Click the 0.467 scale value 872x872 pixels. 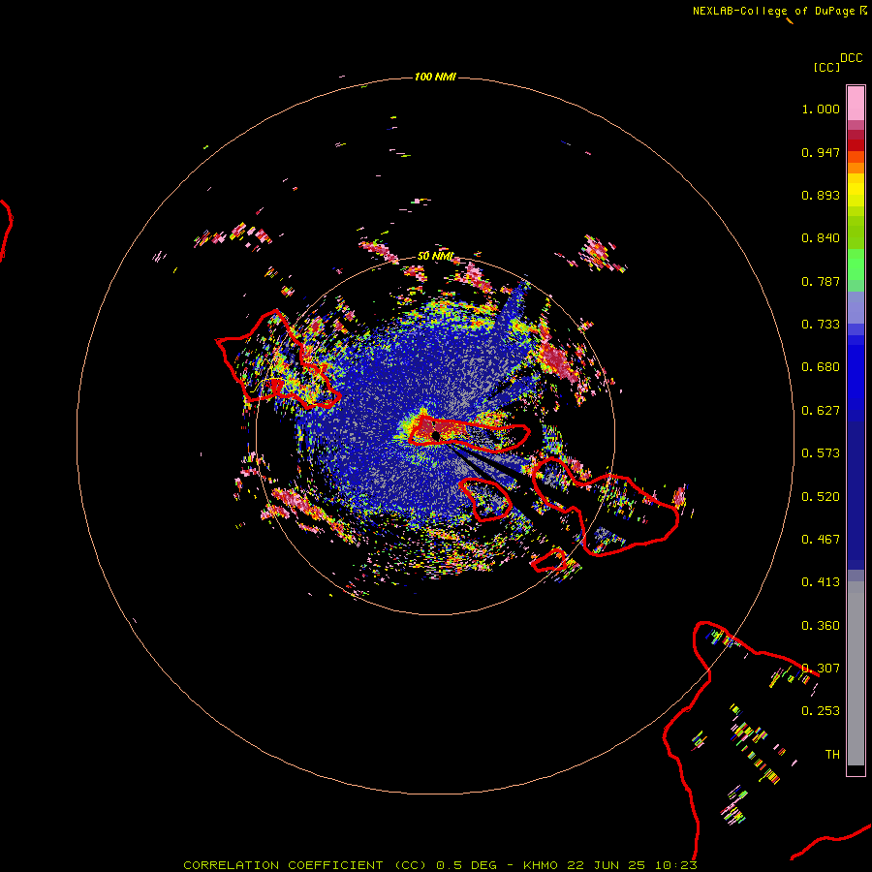[x=821, y=540]
